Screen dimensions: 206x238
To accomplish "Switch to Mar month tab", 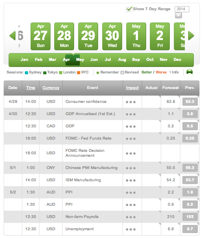I will pyautogui.click(x=53, y=60).
